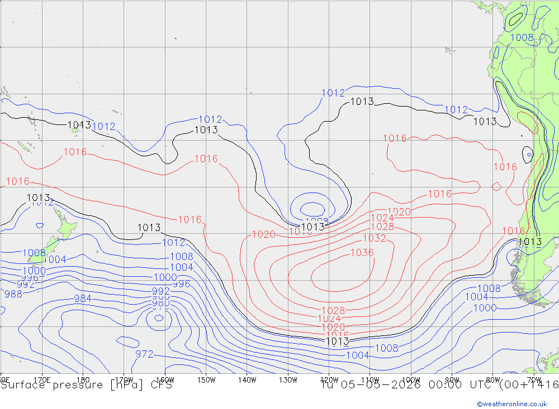
Task: Click the 180 longitude label
Action: [83, 380]
